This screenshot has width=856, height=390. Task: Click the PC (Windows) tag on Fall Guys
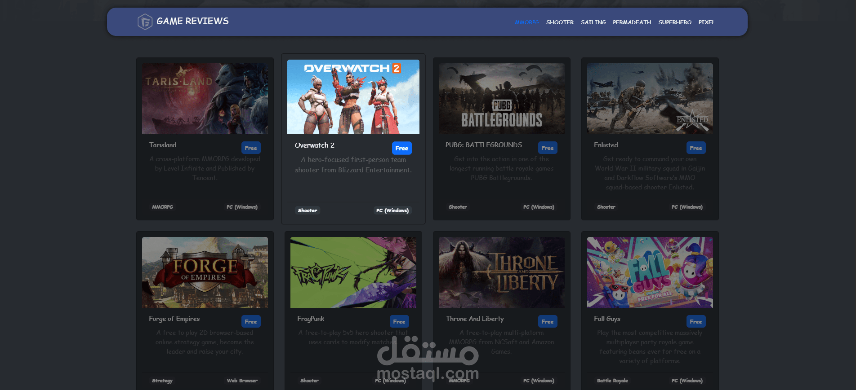(687, 381)
